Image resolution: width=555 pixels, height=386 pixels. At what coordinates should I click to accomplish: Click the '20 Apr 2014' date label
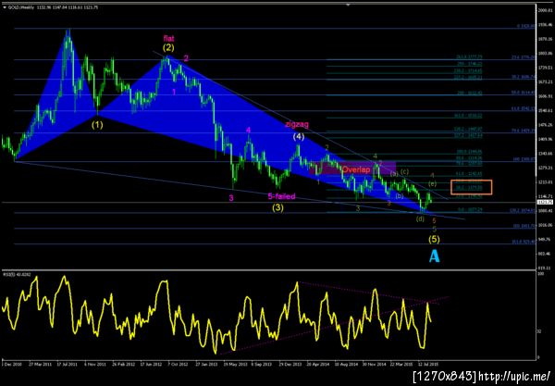click(x=317, y=364)
